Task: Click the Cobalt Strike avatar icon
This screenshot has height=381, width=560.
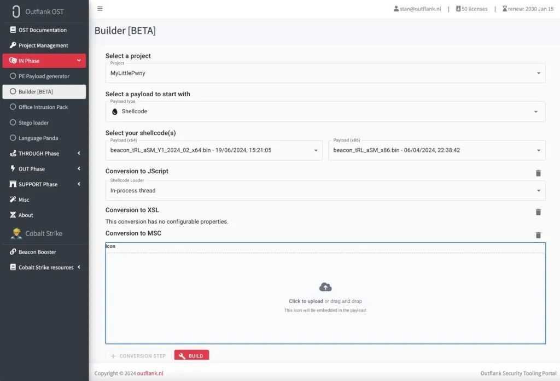Action: click(16, 233)
